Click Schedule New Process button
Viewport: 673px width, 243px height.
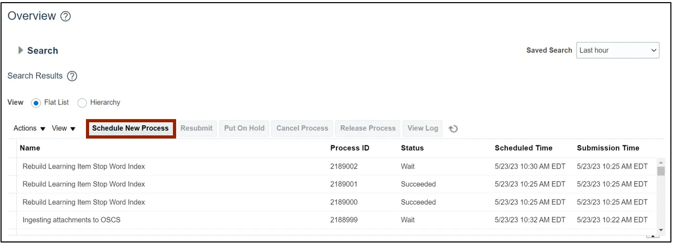point(131,128)
